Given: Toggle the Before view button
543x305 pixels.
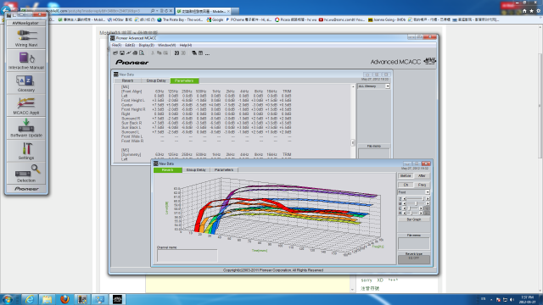Looking at the screenshot, I should 406,176.
